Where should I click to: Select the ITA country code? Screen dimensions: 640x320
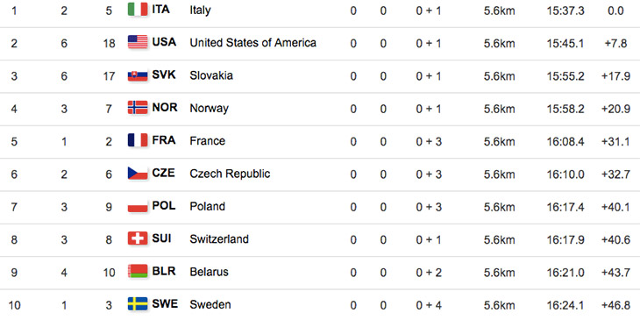tap(160, 10)
